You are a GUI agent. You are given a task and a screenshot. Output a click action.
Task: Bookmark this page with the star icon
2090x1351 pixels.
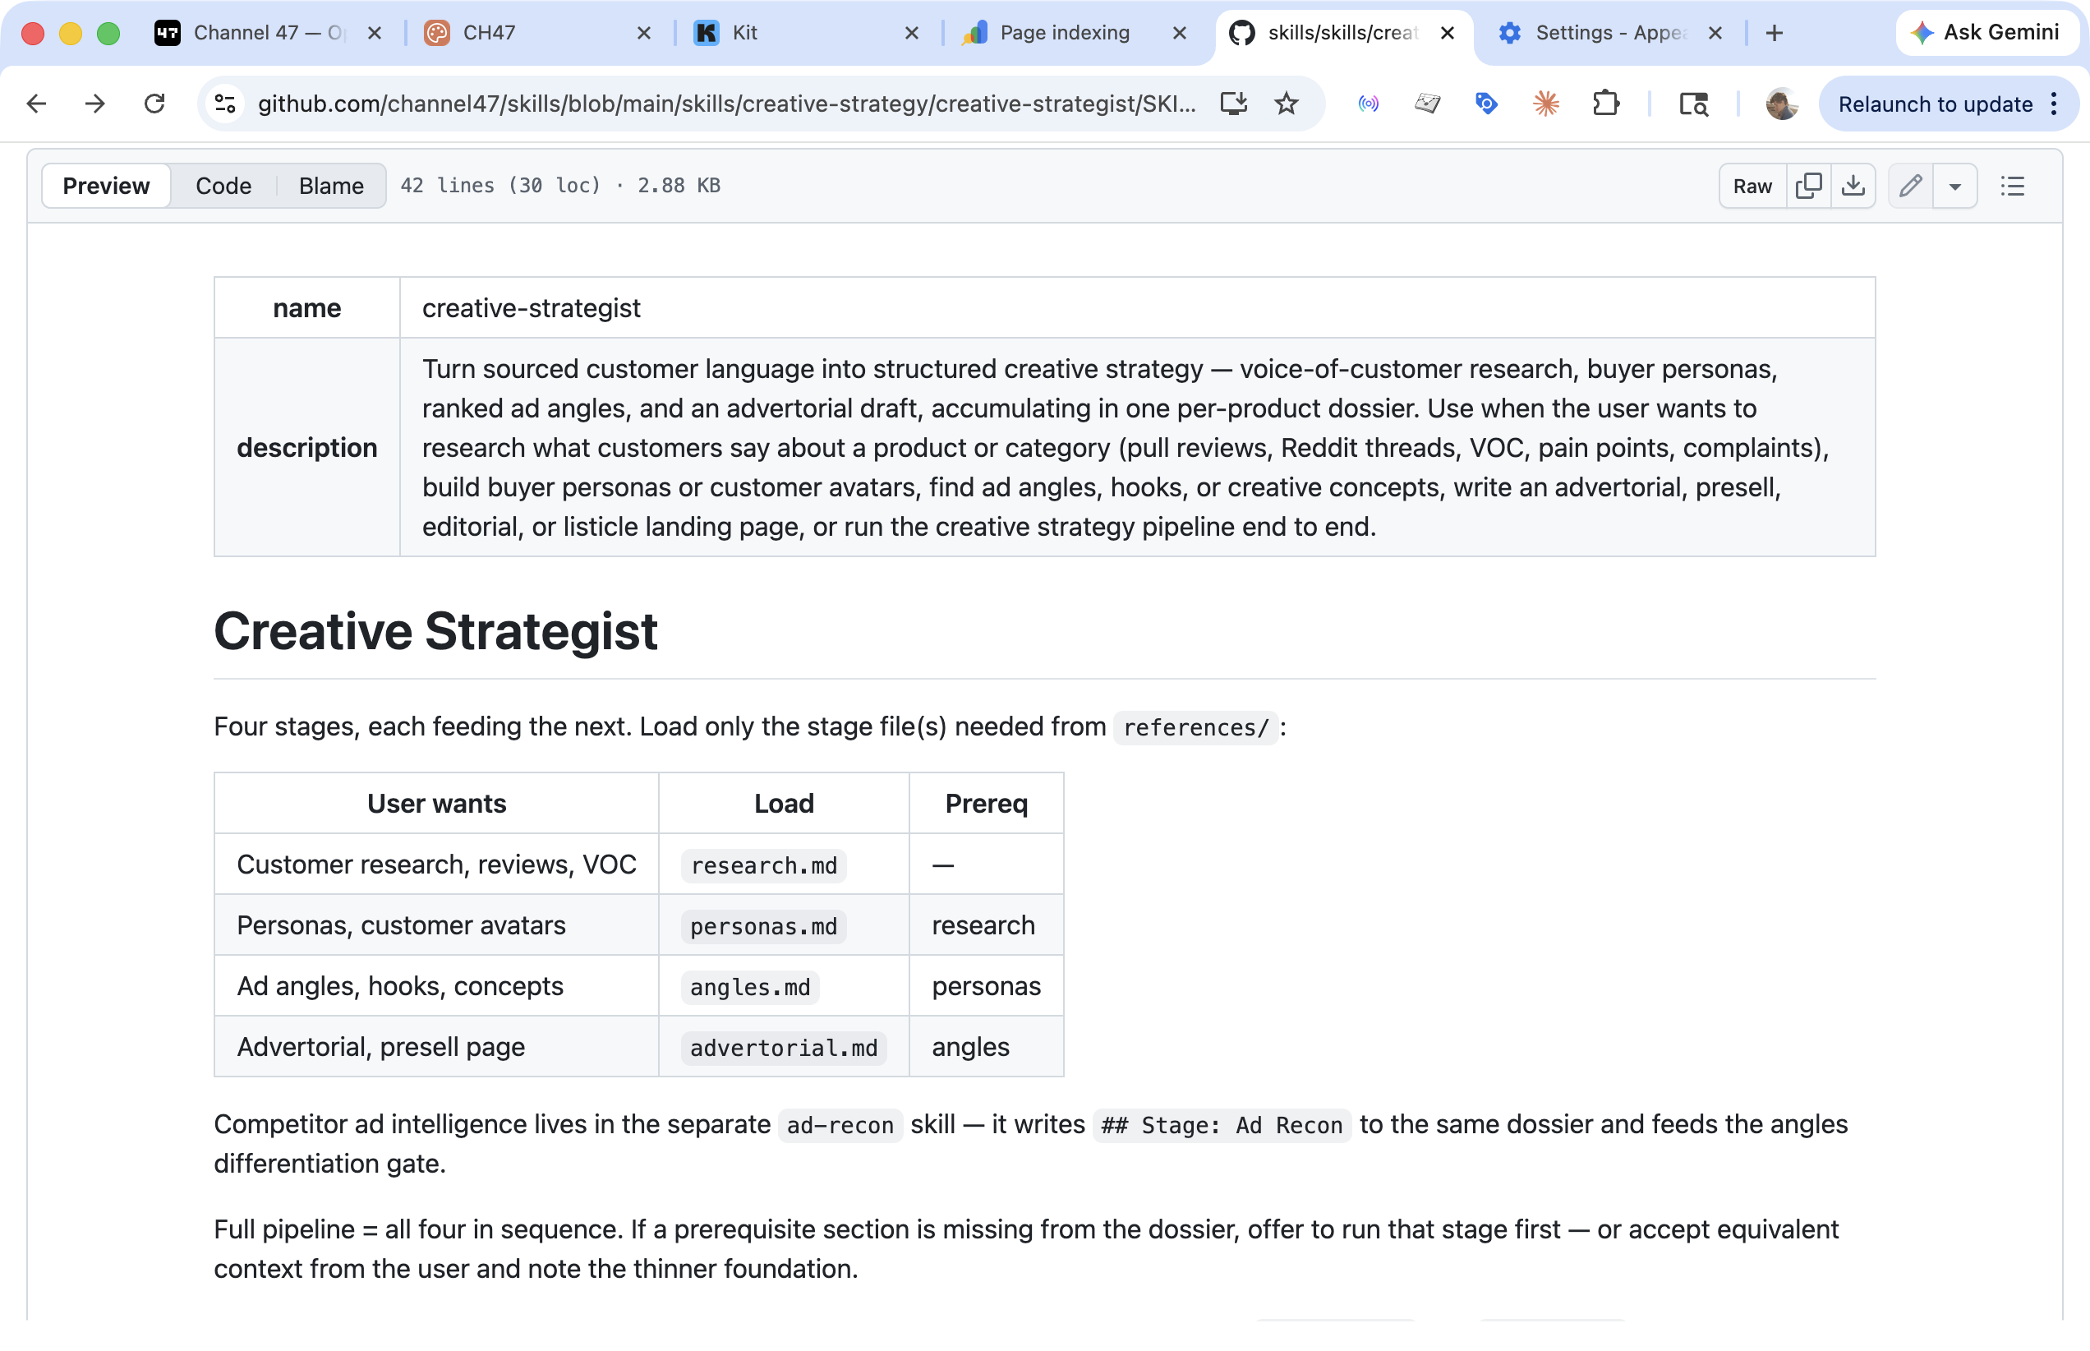pyautogui.click(x=1286, y=104)
